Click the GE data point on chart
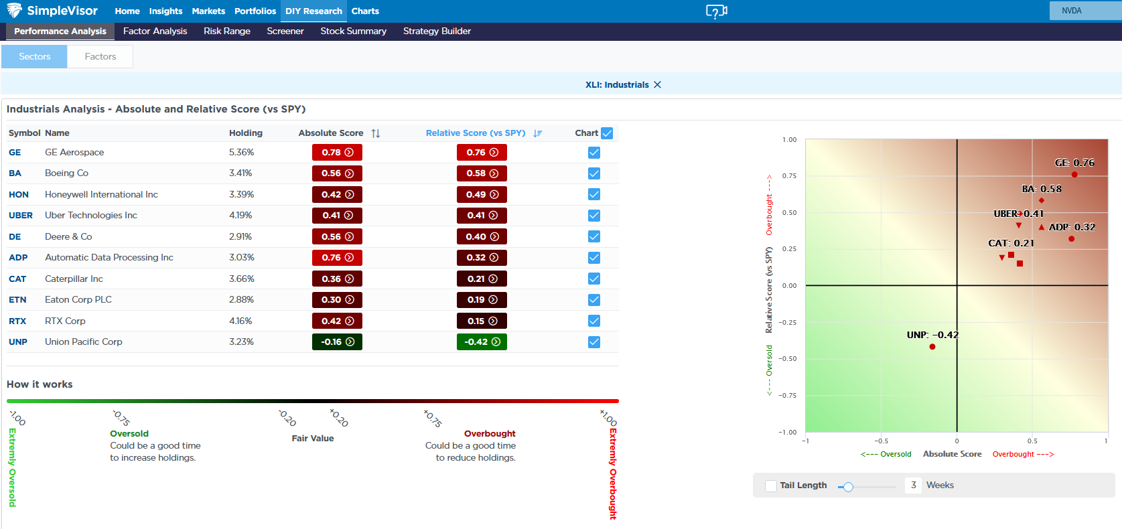 1074,175
